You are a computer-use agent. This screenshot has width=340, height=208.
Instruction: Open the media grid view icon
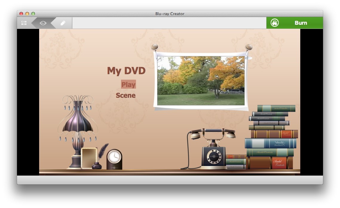(24, 23)
